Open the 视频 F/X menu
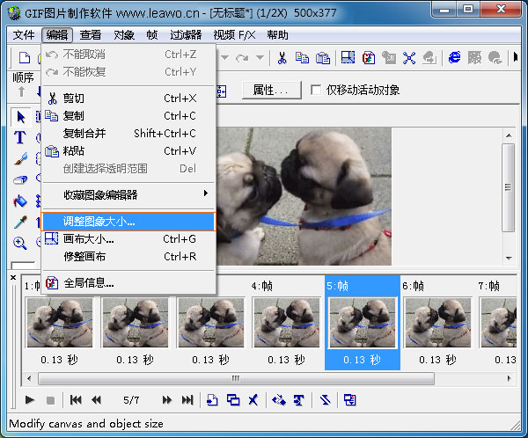 tap(234, 35)
